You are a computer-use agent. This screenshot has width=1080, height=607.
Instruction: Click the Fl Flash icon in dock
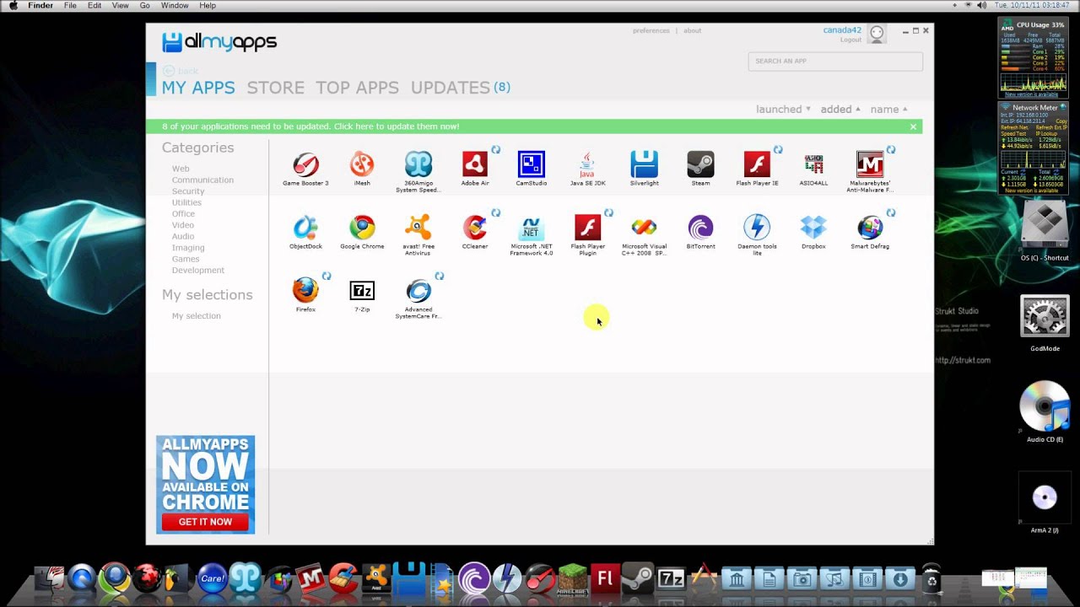(x=604, y=577)
